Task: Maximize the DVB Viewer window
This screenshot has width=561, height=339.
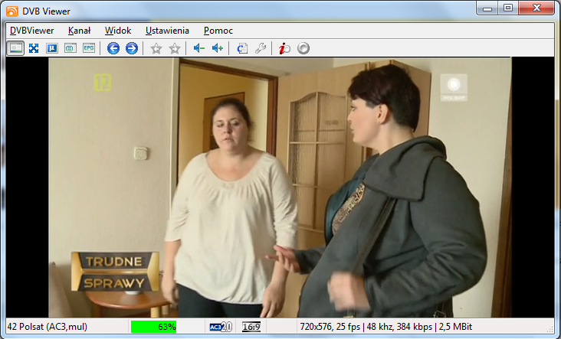Action: [x=507, y=8]
